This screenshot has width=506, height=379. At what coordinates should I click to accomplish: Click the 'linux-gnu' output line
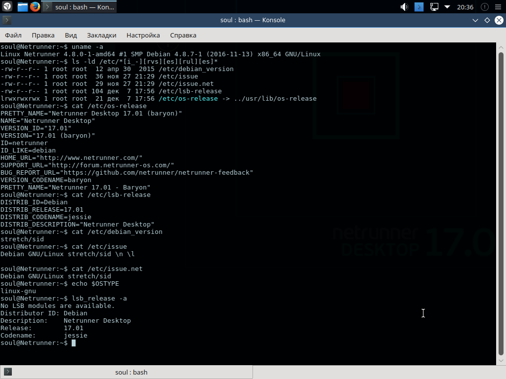pos(18,291)
